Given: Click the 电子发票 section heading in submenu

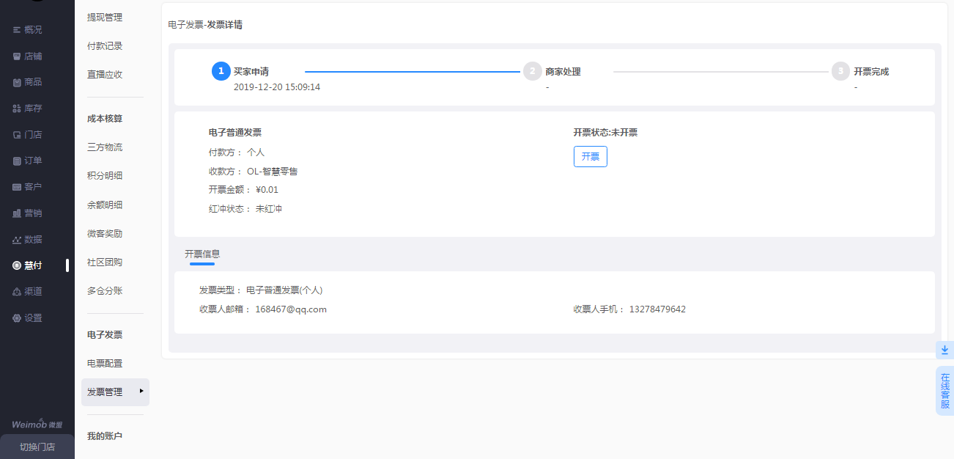Looking at the screenshot, I should [x=105, y=335].
